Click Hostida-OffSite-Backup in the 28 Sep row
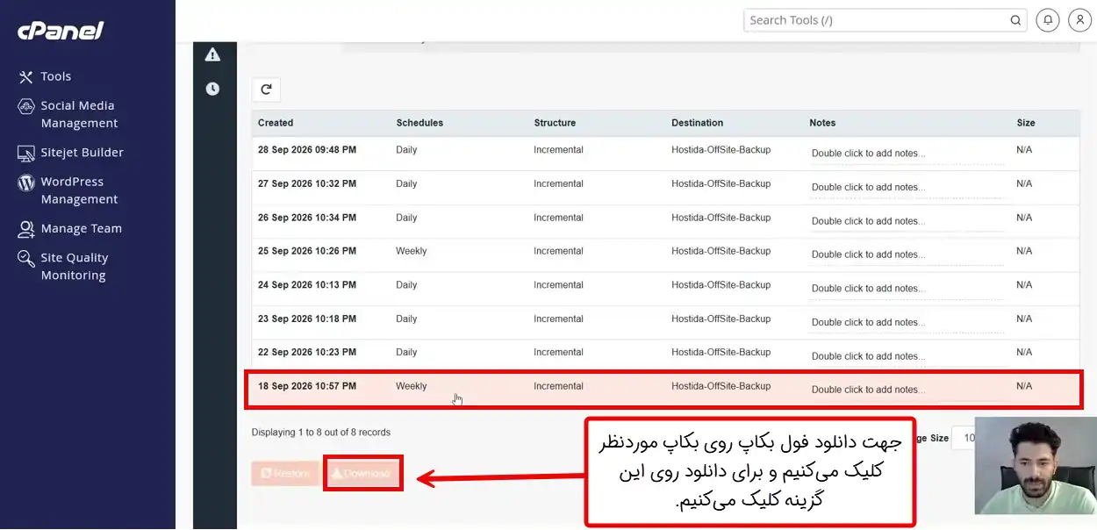This screenshot has height=530, width=1097. click(721, 150)
